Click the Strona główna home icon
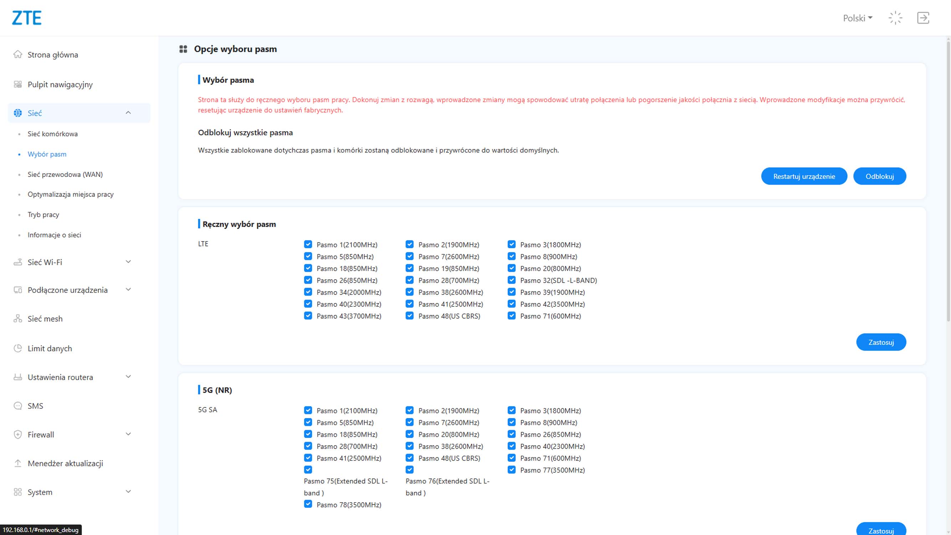This screenshot has height=535, width=951. [18, 55]
